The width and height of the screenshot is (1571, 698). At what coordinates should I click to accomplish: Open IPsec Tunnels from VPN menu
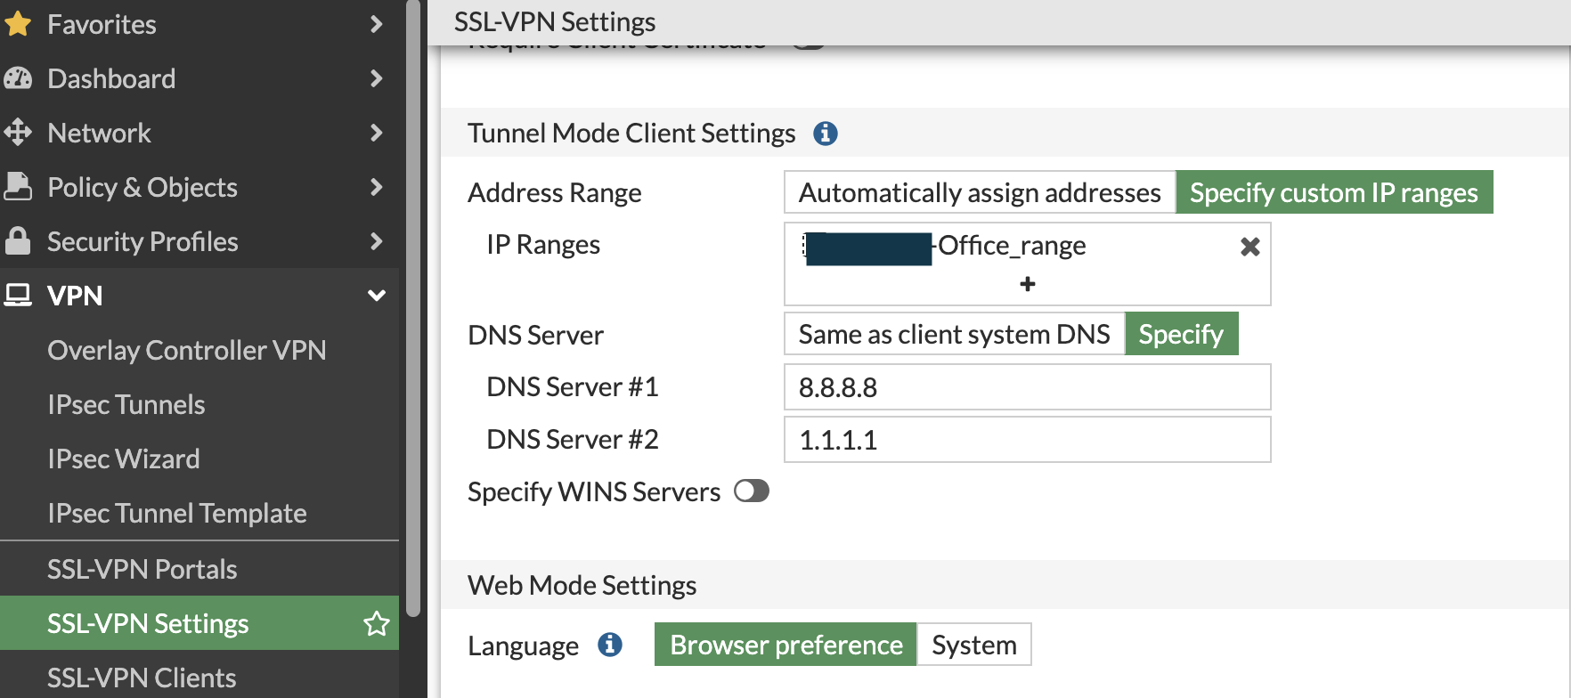[x=126, y=404]
